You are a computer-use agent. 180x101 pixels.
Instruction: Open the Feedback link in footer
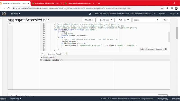point(3,99)
